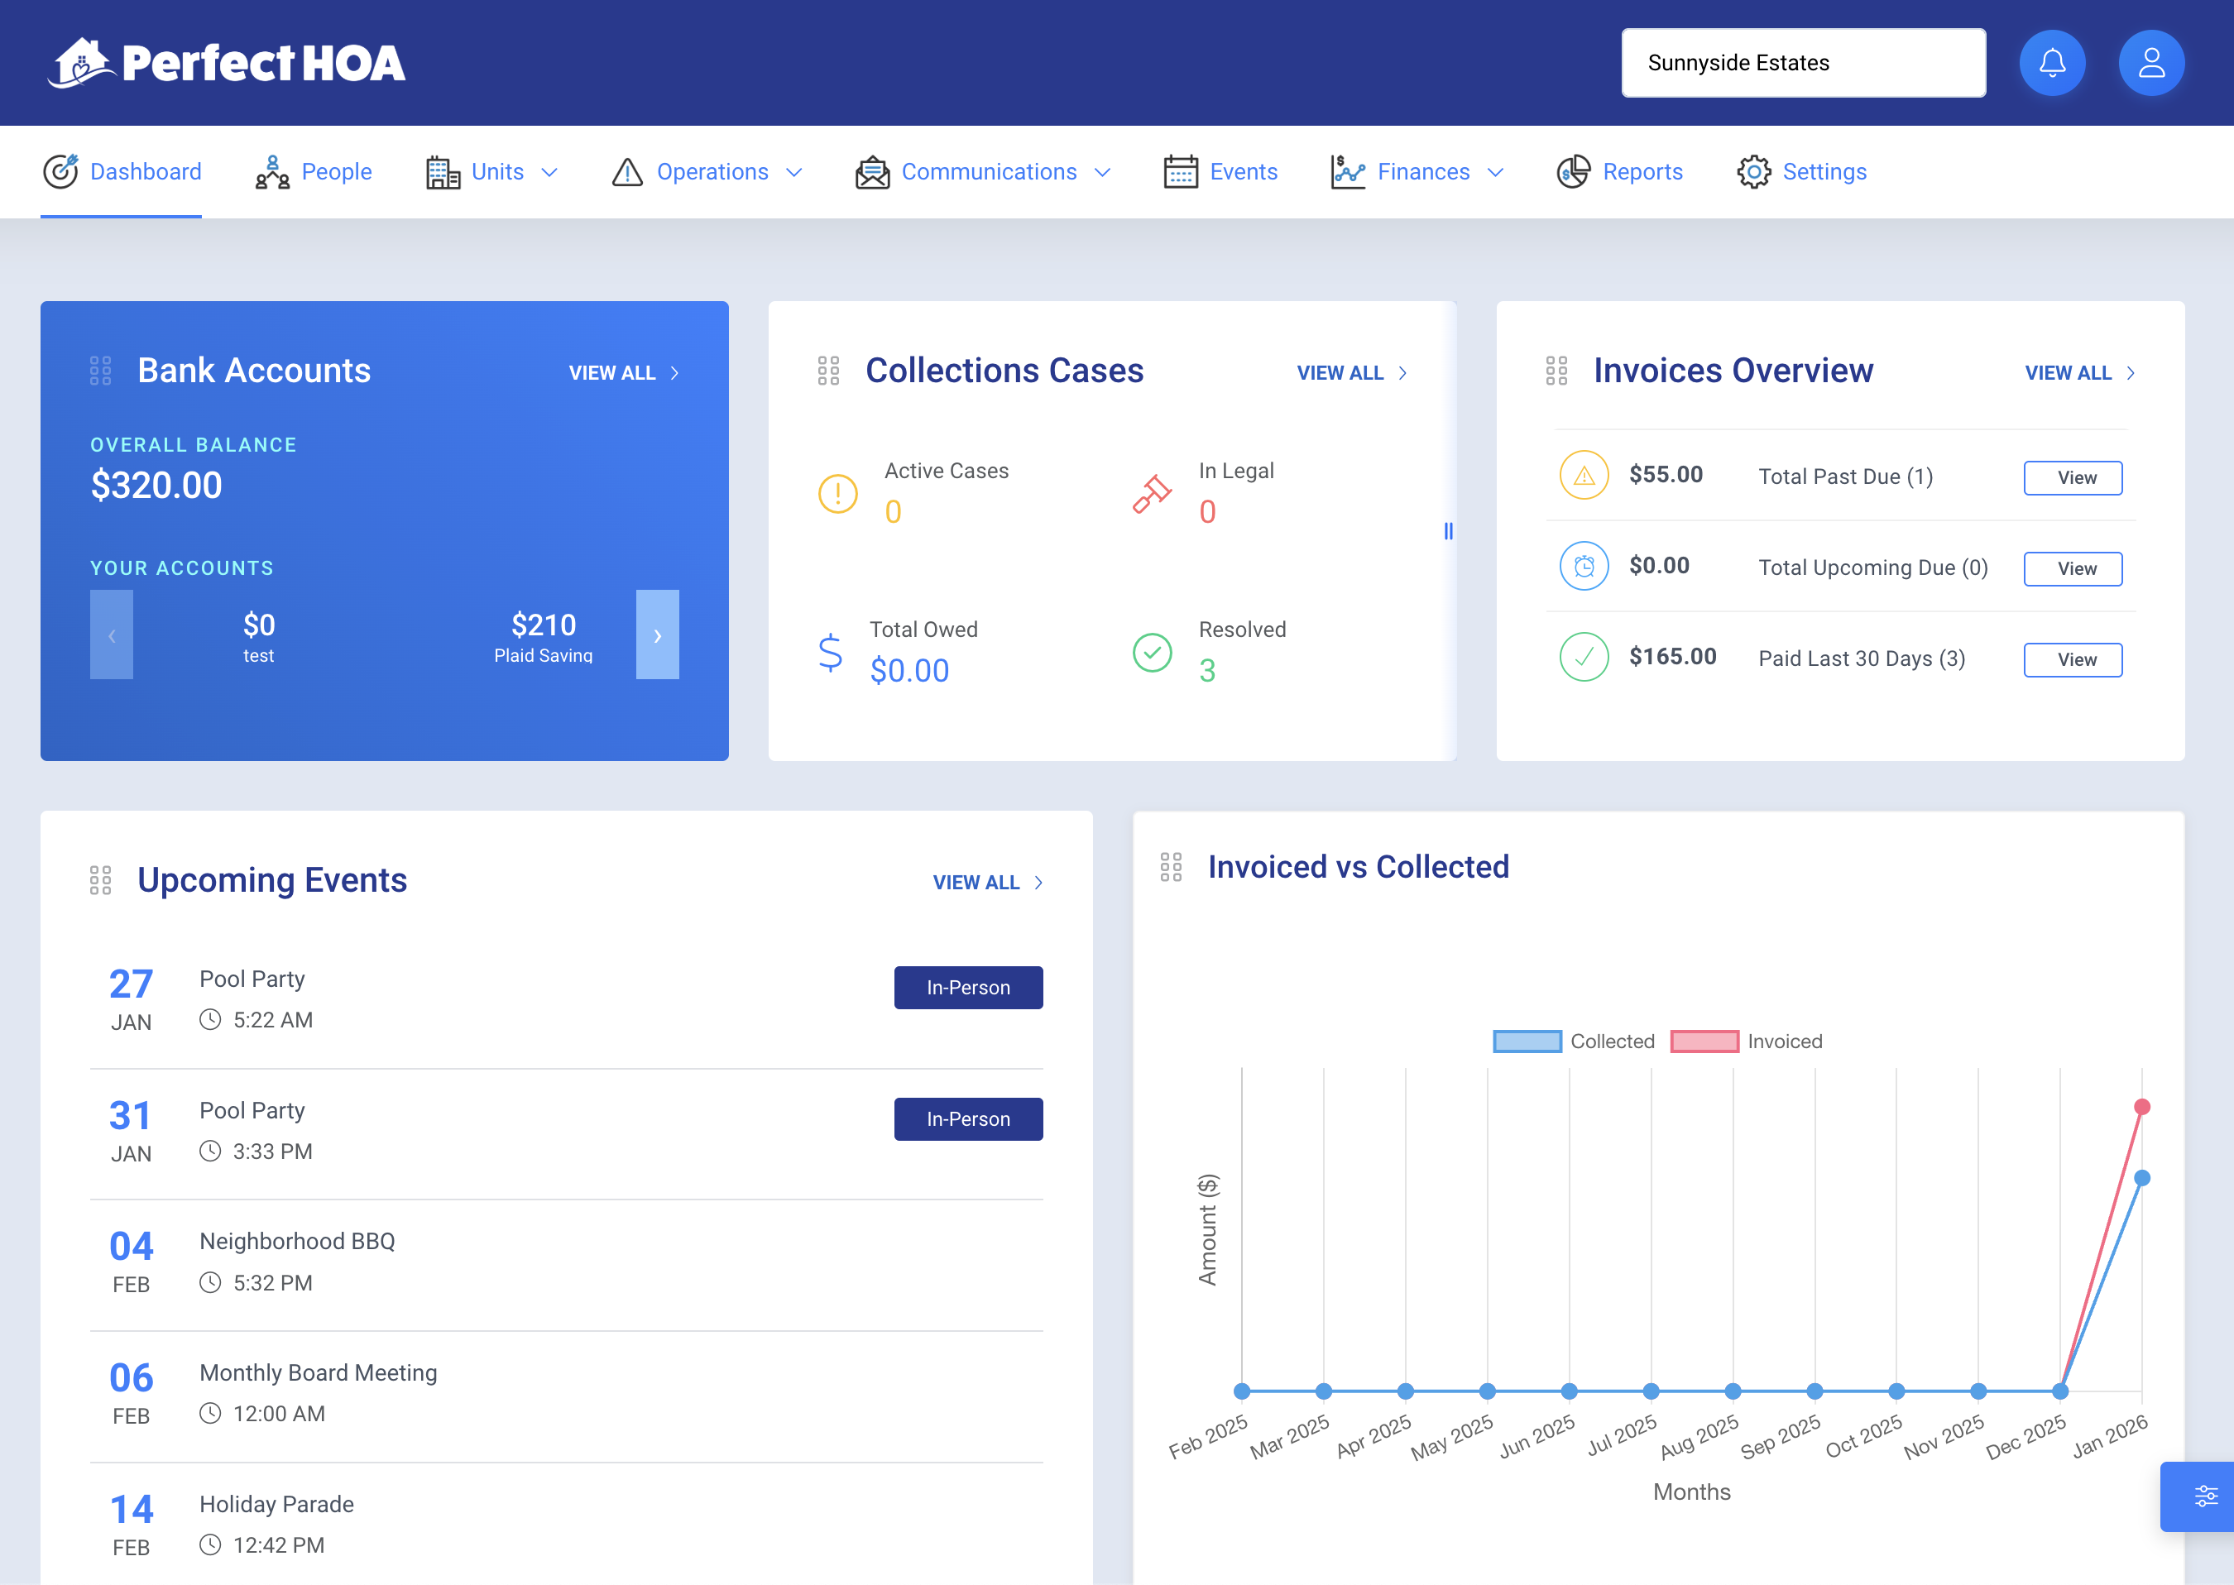Screen dimensions: 2234x1585
Task: Click the Invoiced vs Collected grip icon
Action: pos(1170,867)
